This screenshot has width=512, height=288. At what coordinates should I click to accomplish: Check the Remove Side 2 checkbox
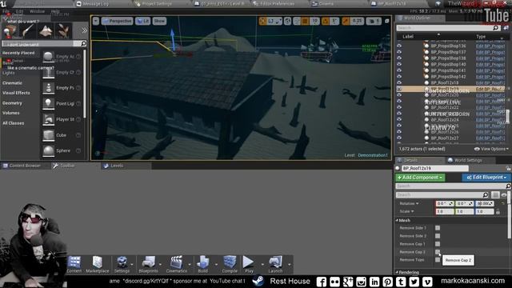pos(438,236)
